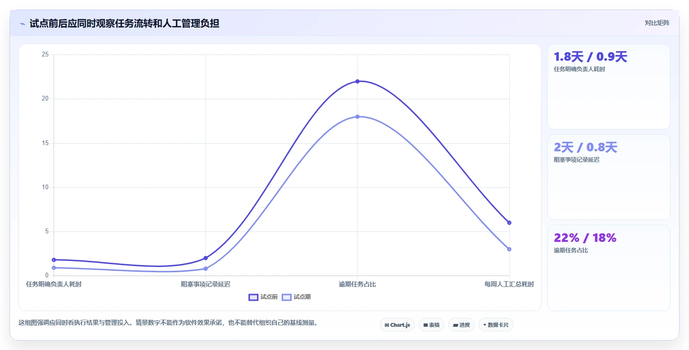Click the panel title 试点前后应同时观察任务流转和人工管理负担
Viewport: 689px width, 350px height.
pyautogui.click(x=124, y=23)
